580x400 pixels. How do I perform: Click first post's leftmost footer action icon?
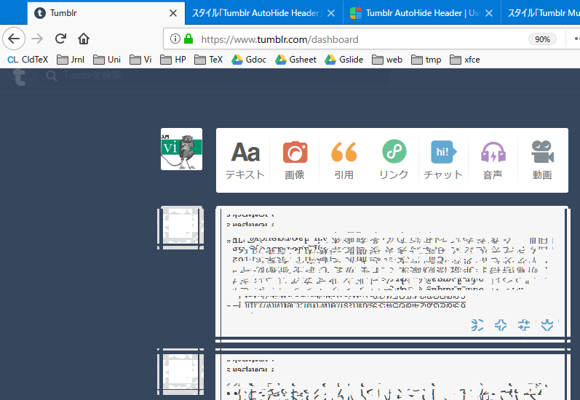click(x=477, y=325)
